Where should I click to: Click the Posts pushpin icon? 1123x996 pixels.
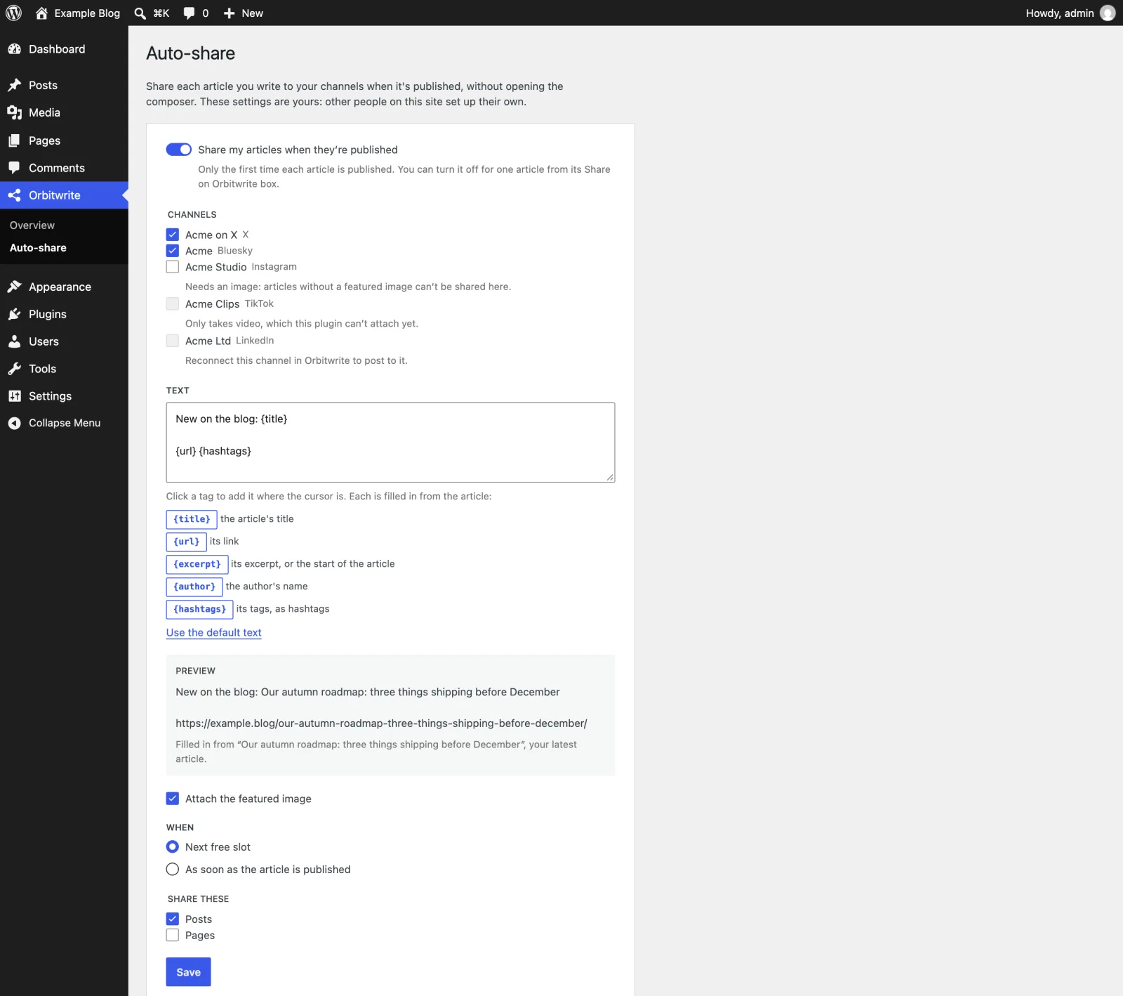[x=15, y=85]
